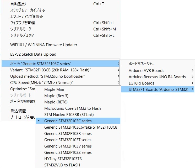Select 自動整形 menu entry

61,4
